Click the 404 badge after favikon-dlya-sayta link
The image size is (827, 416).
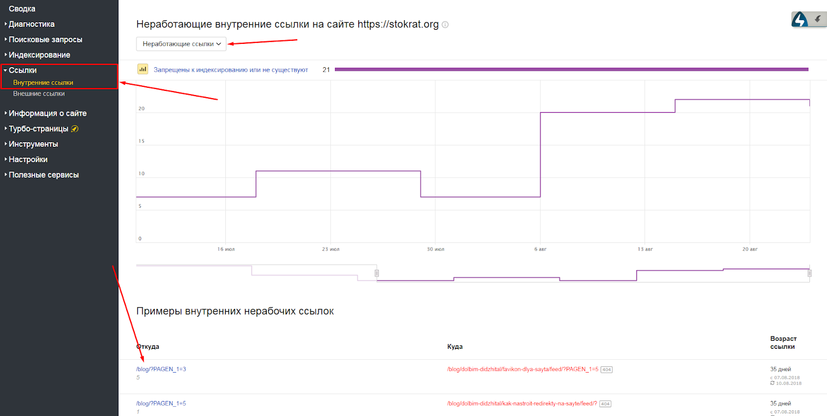[606, 369]
